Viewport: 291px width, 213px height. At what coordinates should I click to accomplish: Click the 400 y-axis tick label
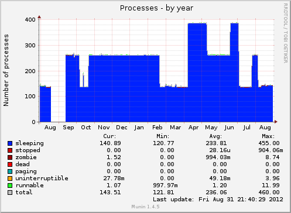pyautogui.click(x=30, y=20)
